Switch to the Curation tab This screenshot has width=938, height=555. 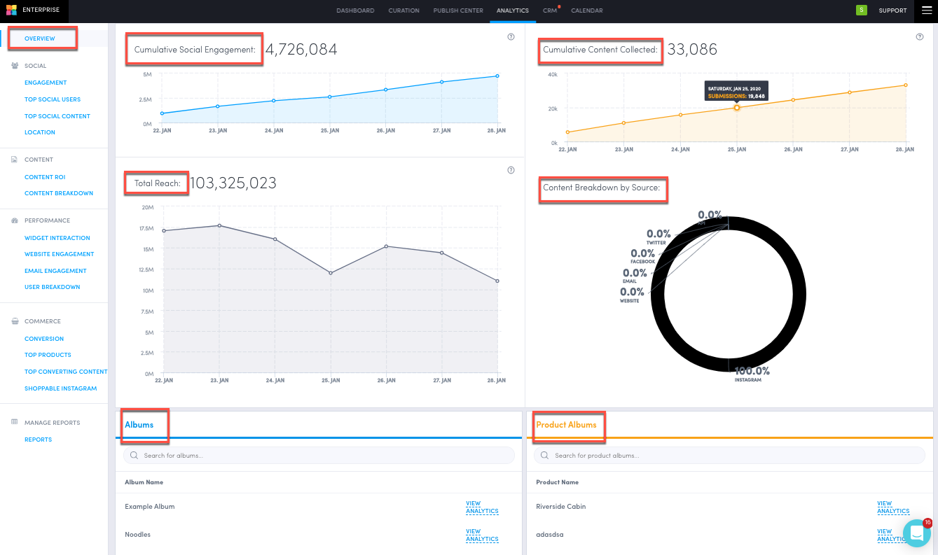[x=404, y=10]
